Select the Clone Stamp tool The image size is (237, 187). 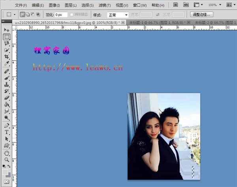point(6,84)
